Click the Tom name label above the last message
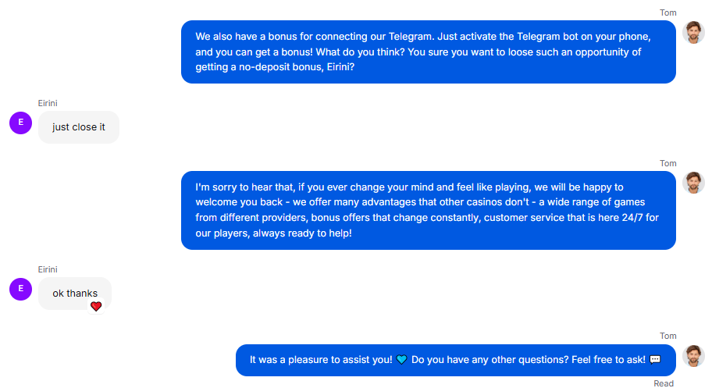Screen dimensions: 712x388 click(x=668, y=336)
